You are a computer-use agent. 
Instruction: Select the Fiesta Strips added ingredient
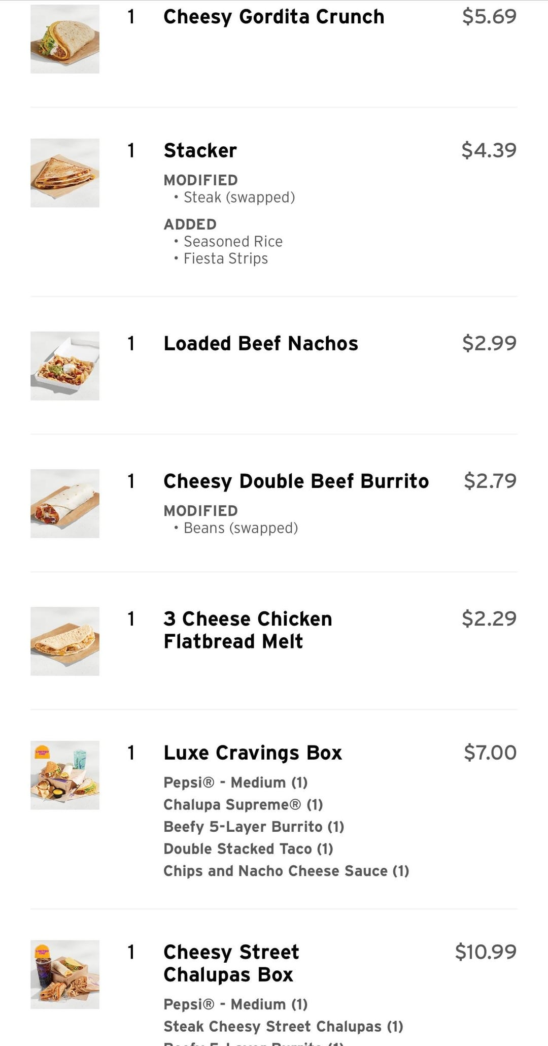(225, 258)
